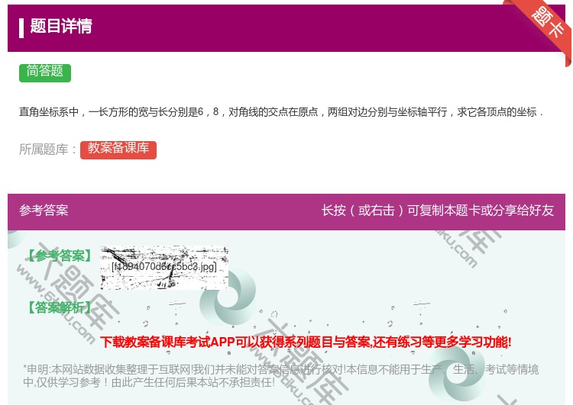Image resolution: width=573 pixels, height=405 pixels.
Task: Click the red 下载教案备课库考试APP promo link
Action: pyautogui.click(x=306, y=342)
